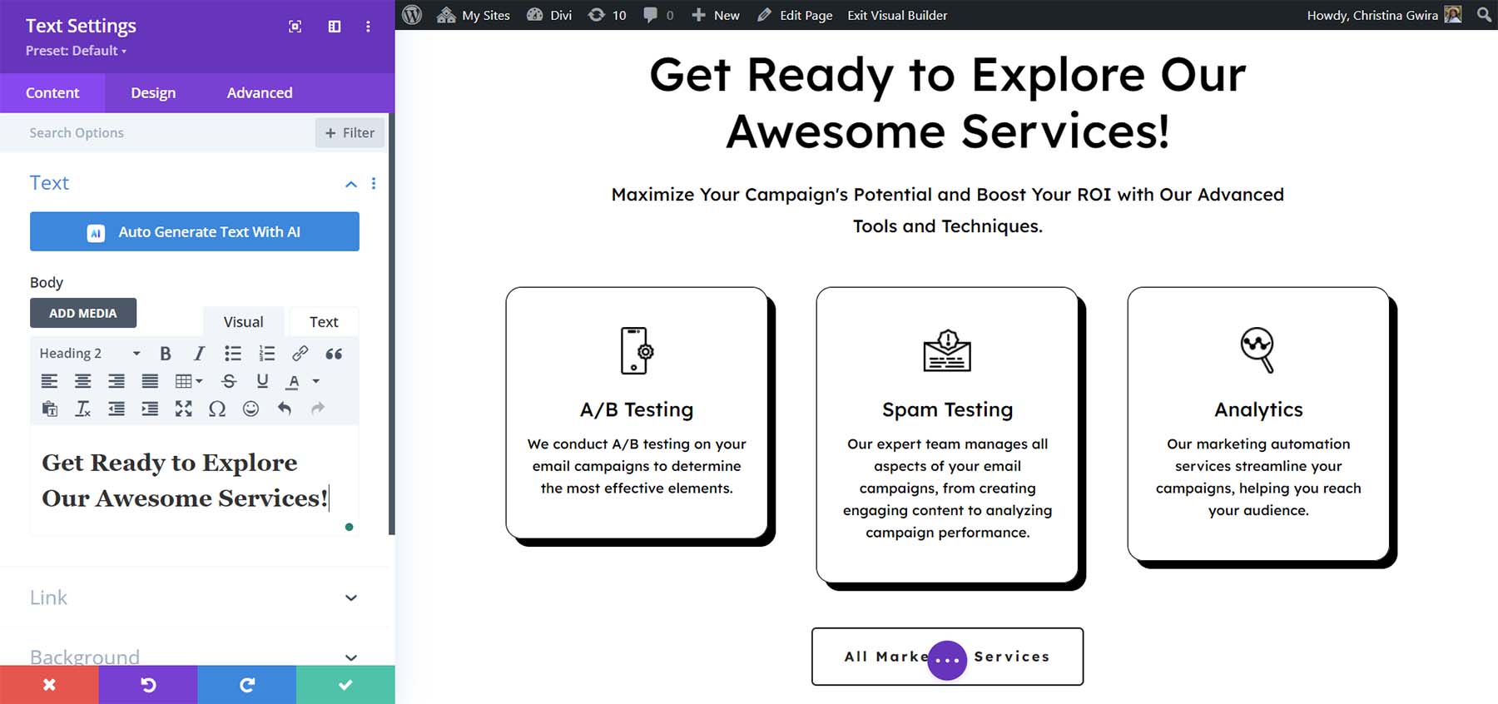Click Auto Generate Text With AI
The image size is (1498, 704).
click(195, 232)
